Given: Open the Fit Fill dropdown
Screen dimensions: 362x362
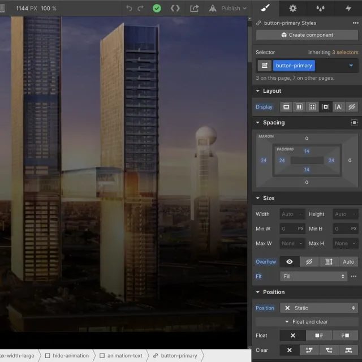Looking at the screenshot, I should (x=313, y=277).
